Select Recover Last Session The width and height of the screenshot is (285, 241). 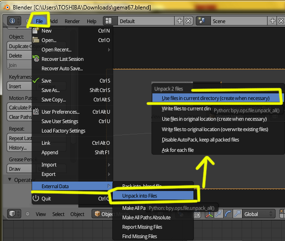pos(72,59)
